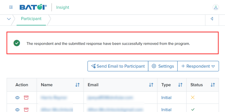225x112 pixels.
Task: Open the Settings button
Action: point(163,66)
